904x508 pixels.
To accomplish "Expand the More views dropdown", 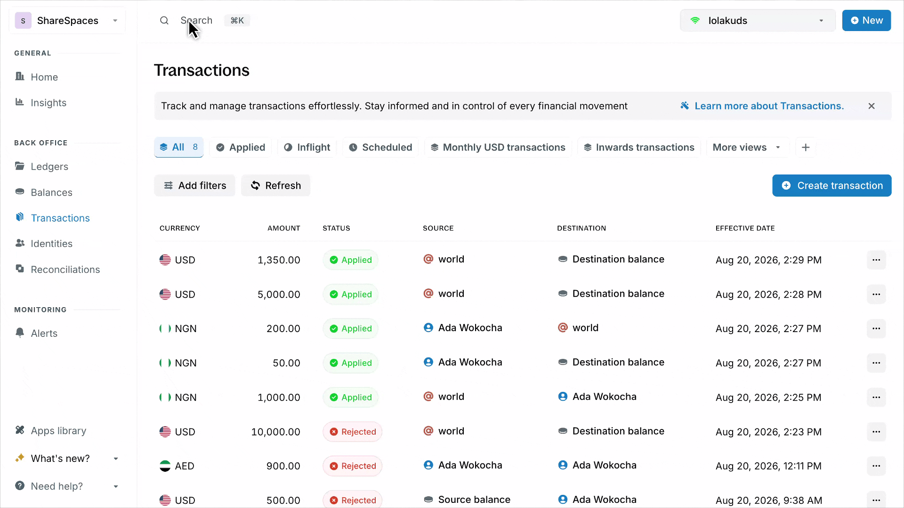I will tap(747, 148).
